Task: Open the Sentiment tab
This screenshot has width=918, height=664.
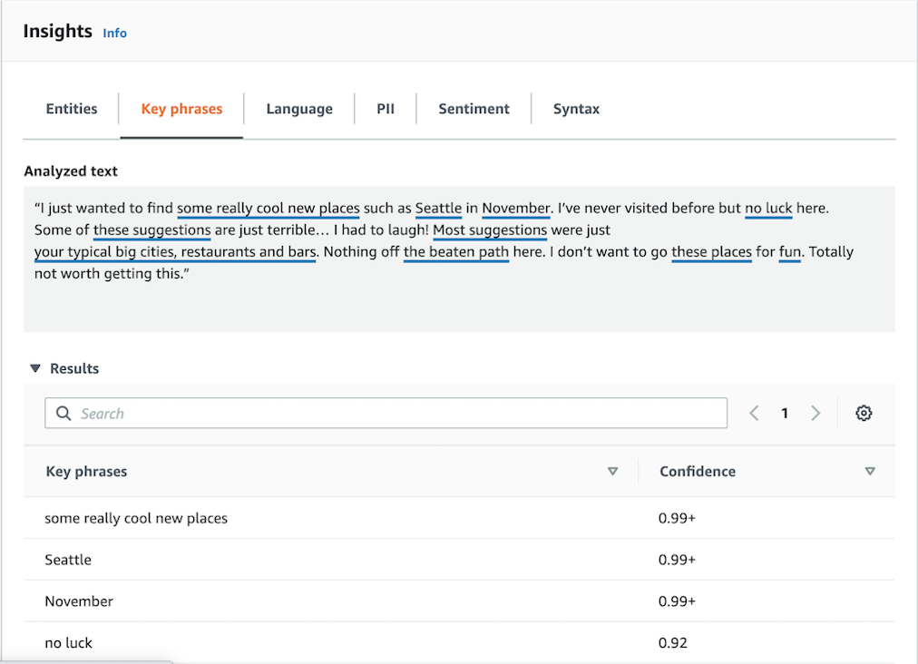Action: pyautogui.click(x=474, y=109)
